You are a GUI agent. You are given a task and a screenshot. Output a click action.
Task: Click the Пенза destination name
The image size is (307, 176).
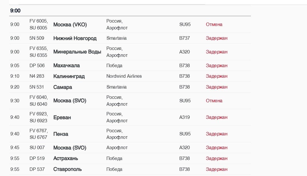(60, 134)
